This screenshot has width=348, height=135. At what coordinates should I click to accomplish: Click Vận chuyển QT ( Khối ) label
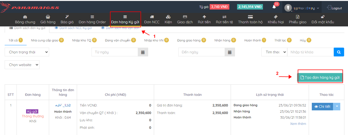pyautogui.click(x=99, y=113)
